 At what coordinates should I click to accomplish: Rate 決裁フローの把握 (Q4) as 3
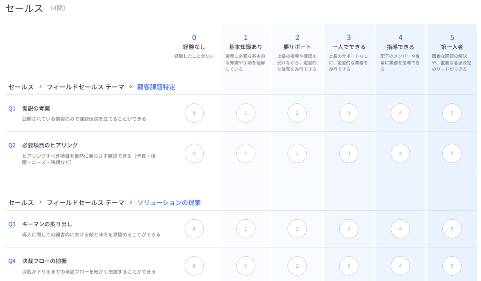click(349, 265)
